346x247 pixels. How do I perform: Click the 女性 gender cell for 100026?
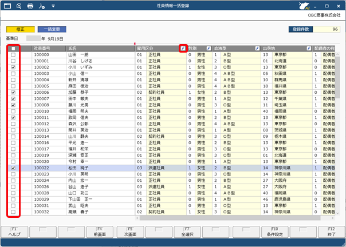pos(203,186)
